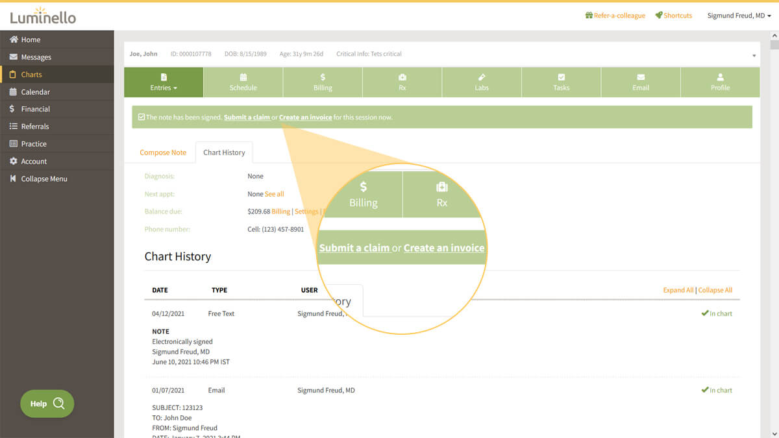Click the Financial dollar icon in the sidebar

[x=12, y=109]
